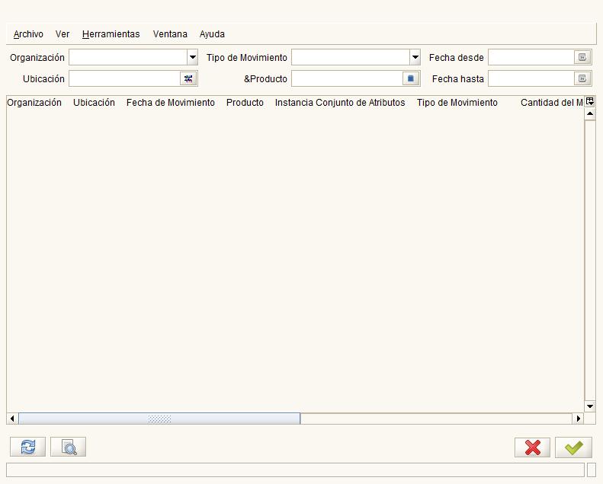Sort by the Producto column header
The width and height of the screenshot is (603, 484).
coord(245,103)
